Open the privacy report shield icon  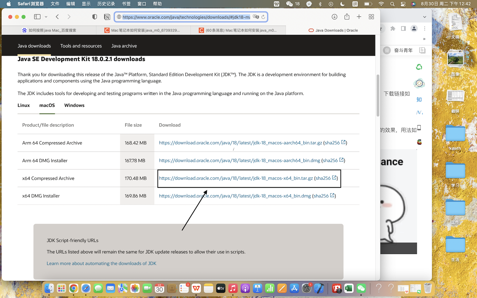tap(95, 17)
